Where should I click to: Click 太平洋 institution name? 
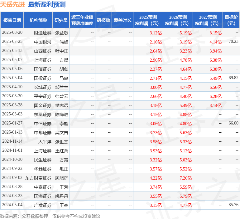click(x=45, y=142)
